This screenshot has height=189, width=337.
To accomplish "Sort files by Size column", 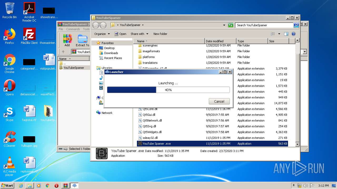I will click(278, 41).
